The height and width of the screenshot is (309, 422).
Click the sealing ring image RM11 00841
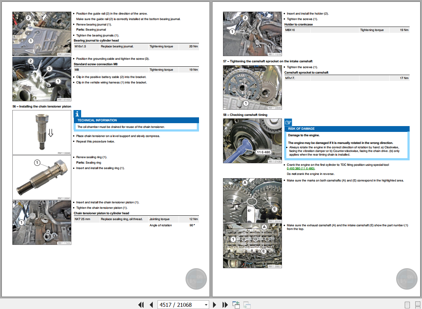coord(42,178)
